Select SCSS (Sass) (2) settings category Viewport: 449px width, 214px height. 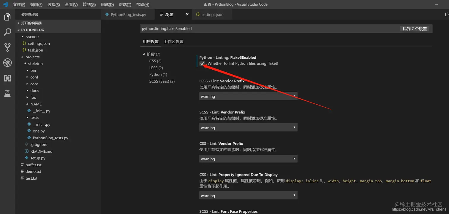tap(162, 81)
